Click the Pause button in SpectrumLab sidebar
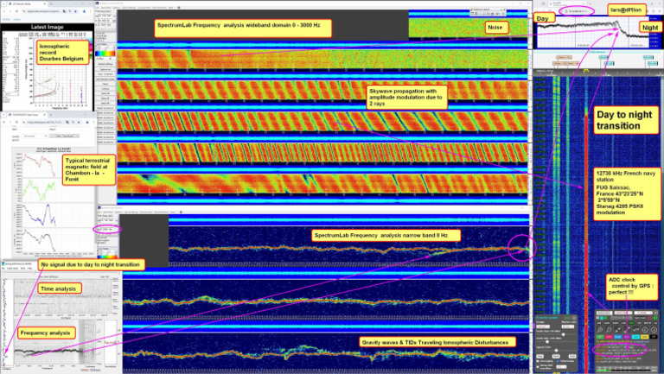Image resolution: width=664 pixels, height=374 pixels. click(105, 84)
